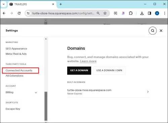Open browser Downloads
The width and height of the screenshot is (168, 123).
click(x=142, y=13)
